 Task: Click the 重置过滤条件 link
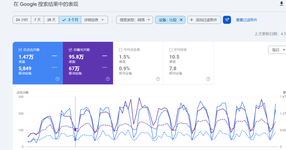pos(246,20)
